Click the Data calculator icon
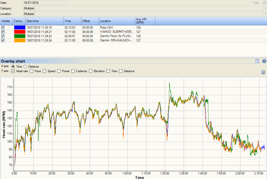This screenshot has width=267, height=179. tap(264, 3)
